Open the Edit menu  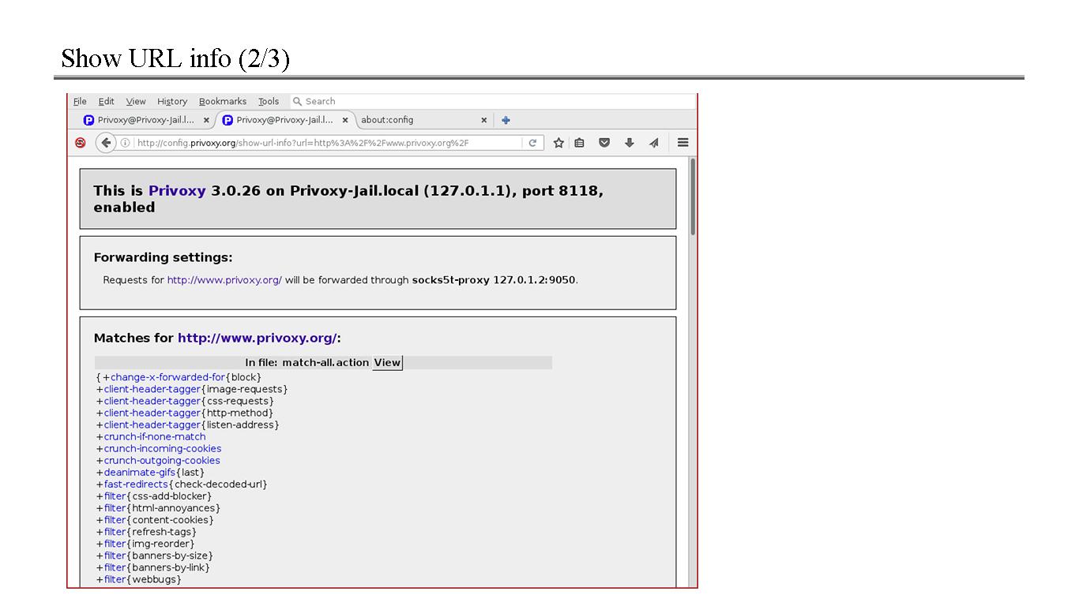(106, 101)
